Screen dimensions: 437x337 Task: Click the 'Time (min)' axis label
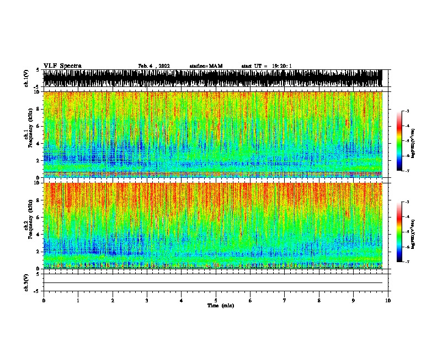[x=221, y=306]
